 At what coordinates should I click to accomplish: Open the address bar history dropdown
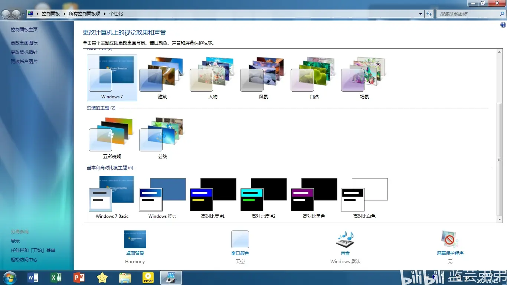421,14
